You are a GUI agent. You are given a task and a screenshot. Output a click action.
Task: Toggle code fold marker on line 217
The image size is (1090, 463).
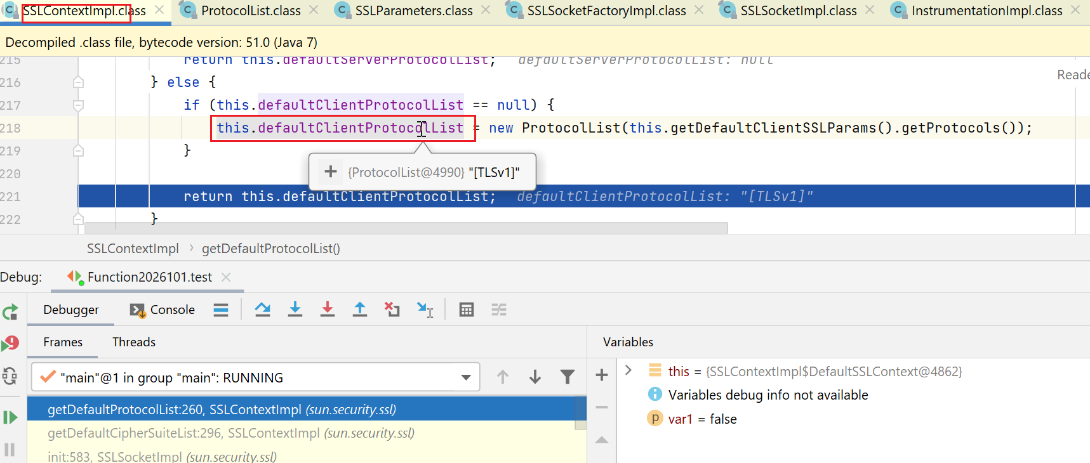[x=78, y=105]
